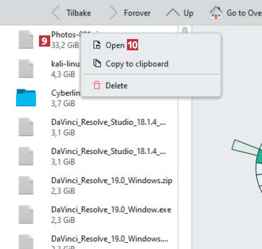Select DaVinci_Resolve_19.0_Window.exe file
The image size is (262, 249).
click(x=94, y=214)
